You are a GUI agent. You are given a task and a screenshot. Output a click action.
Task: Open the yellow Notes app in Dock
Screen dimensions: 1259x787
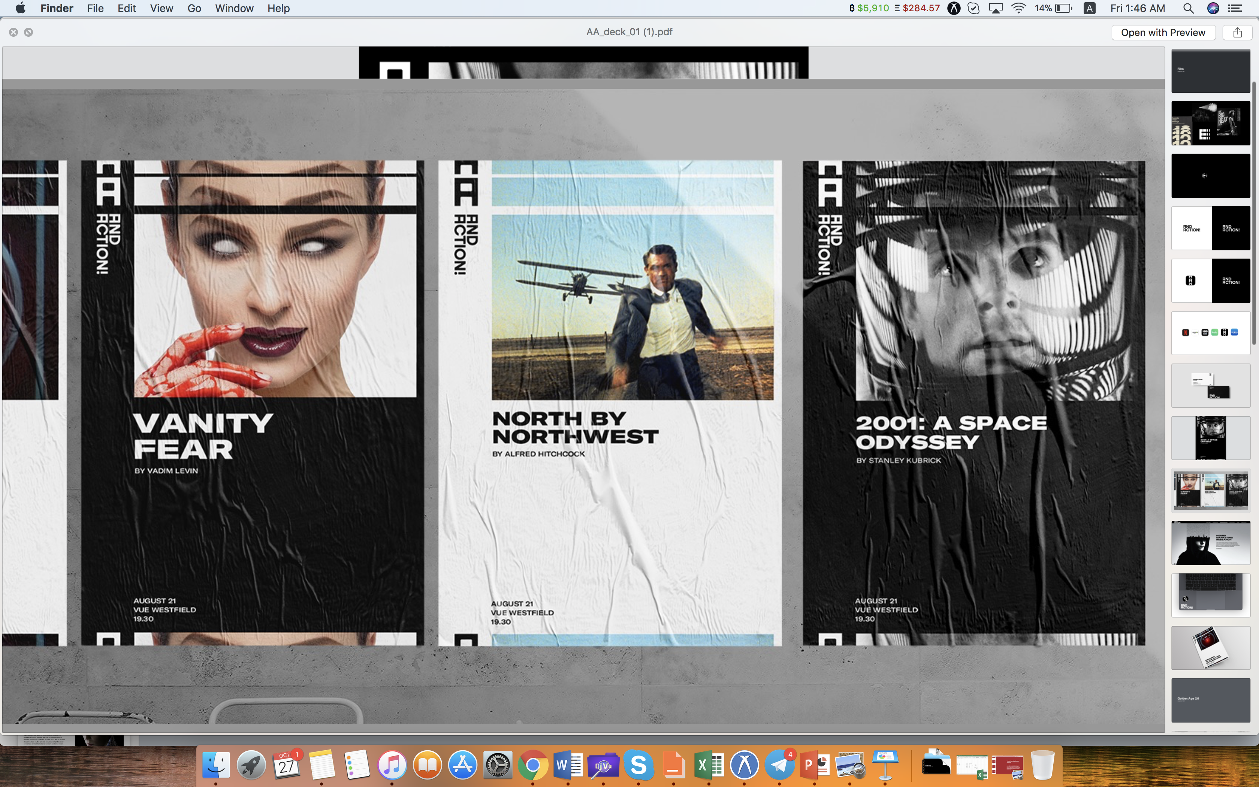pyautogui.click(x=321, y=765)
